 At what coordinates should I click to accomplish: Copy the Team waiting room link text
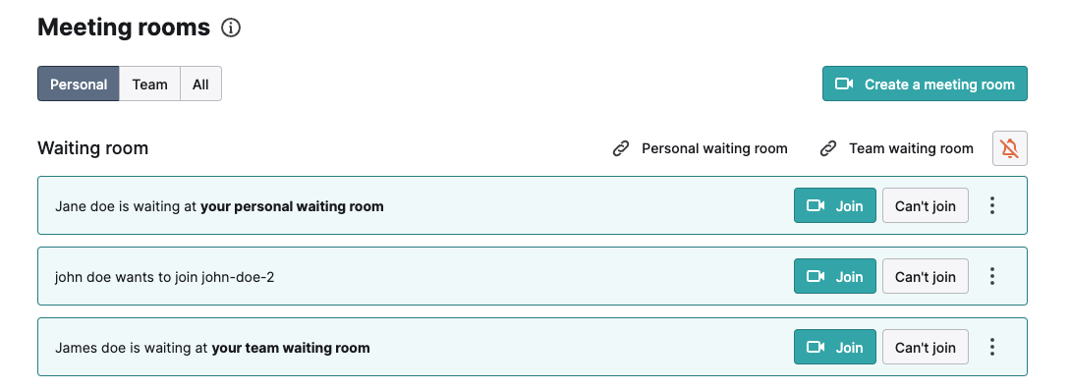pos(911,148)
